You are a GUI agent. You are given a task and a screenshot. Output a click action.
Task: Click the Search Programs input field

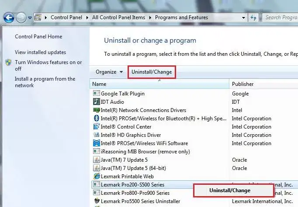pos(280,17)
